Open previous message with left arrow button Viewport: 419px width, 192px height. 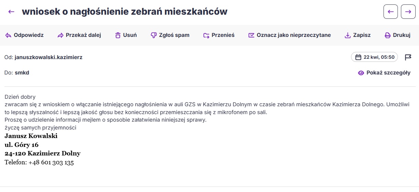click(391, 12)
